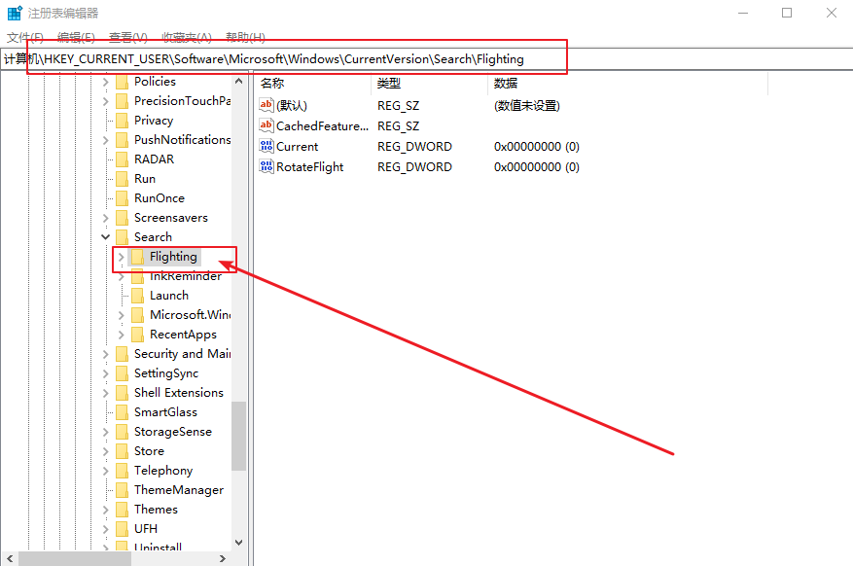Click the 类型 column header
The width and height of the screenshot is (853, 566).
(389, 84)
